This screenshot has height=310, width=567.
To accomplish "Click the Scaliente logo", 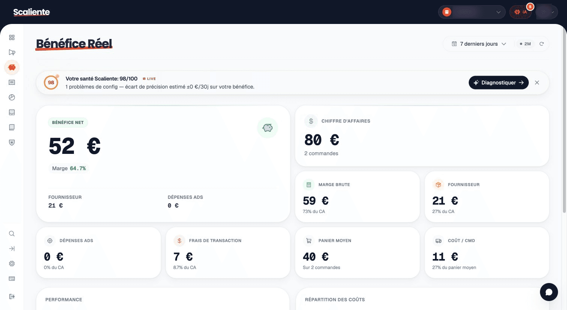I will click(31, 12).
